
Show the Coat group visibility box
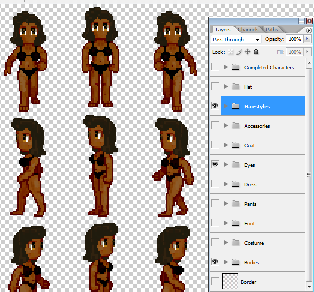(215, 145)
